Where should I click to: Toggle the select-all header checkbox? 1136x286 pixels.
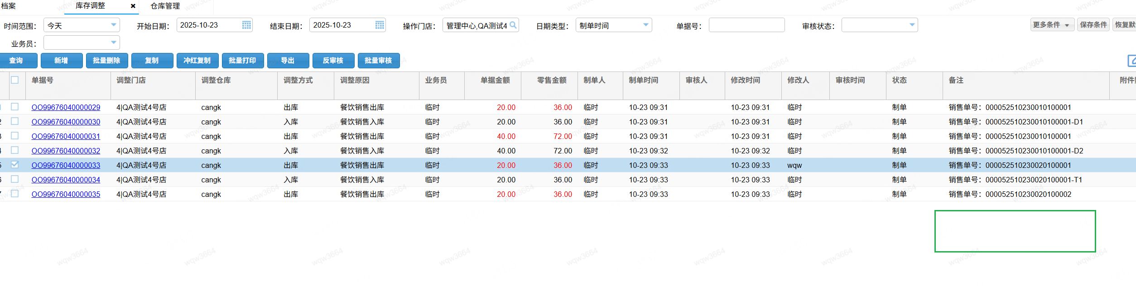point(15,80)
